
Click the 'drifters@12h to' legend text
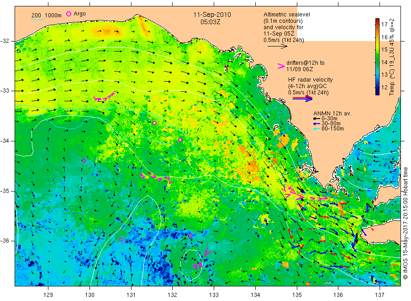306,63
